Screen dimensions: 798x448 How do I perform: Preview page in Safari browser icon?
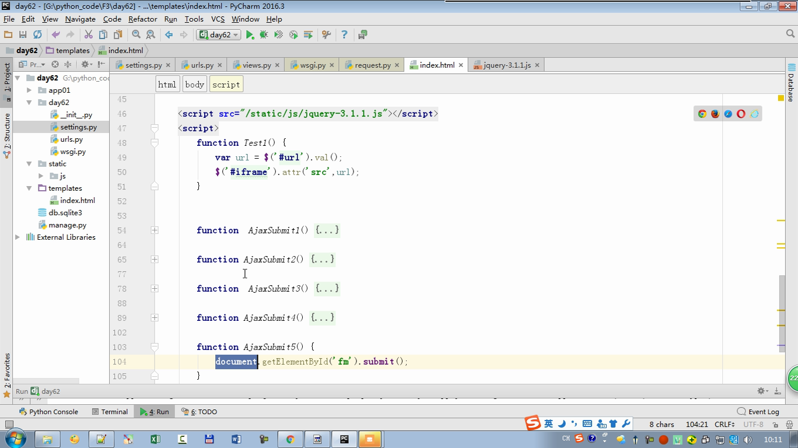click(728, 114)
